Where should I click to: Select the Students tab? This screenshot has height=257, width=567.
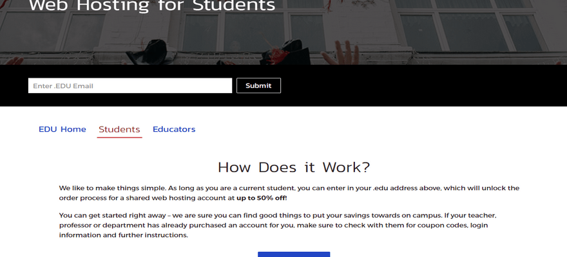pos(119,129)
